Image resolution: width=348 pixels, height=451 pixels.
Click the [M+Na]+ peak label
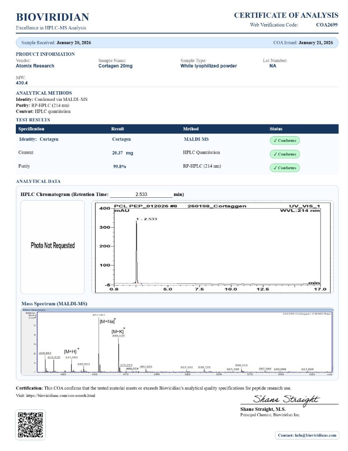(108, 322)
